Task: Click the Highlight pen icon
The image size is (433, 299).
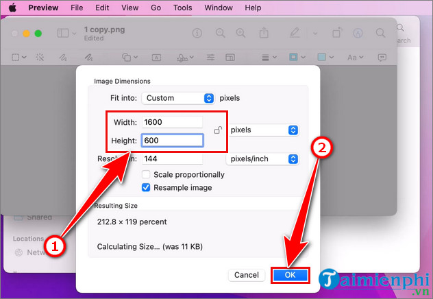Action: tap(295, 33)
